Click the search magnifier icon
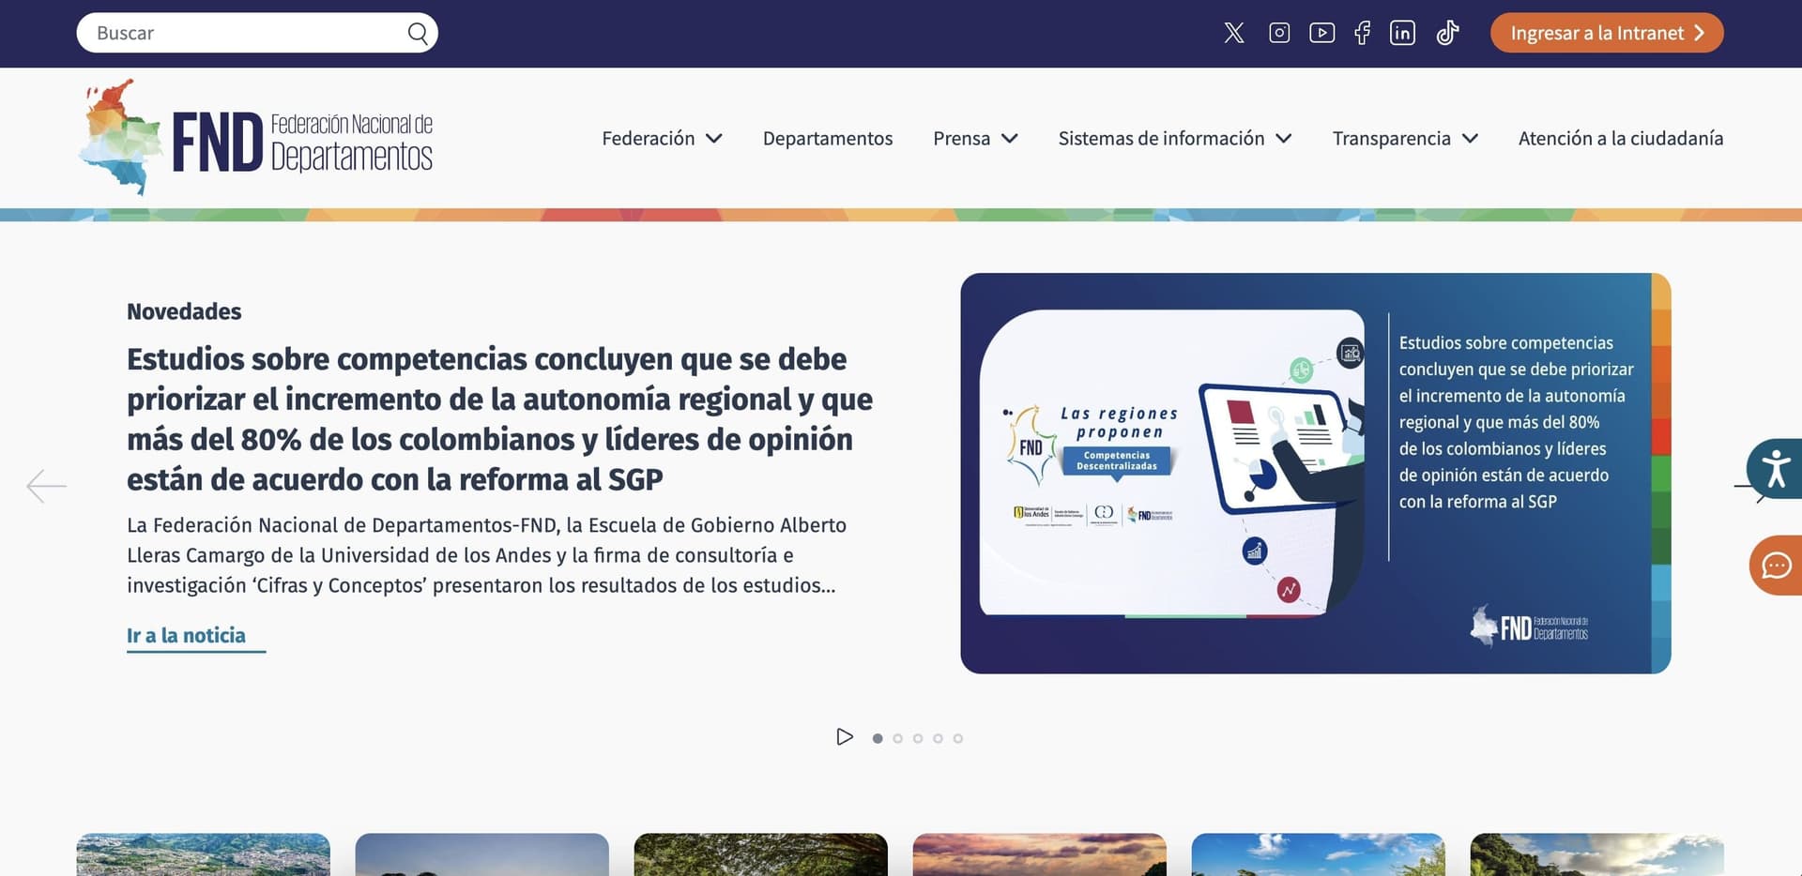The image size is (1802, 876). point(418,34)
